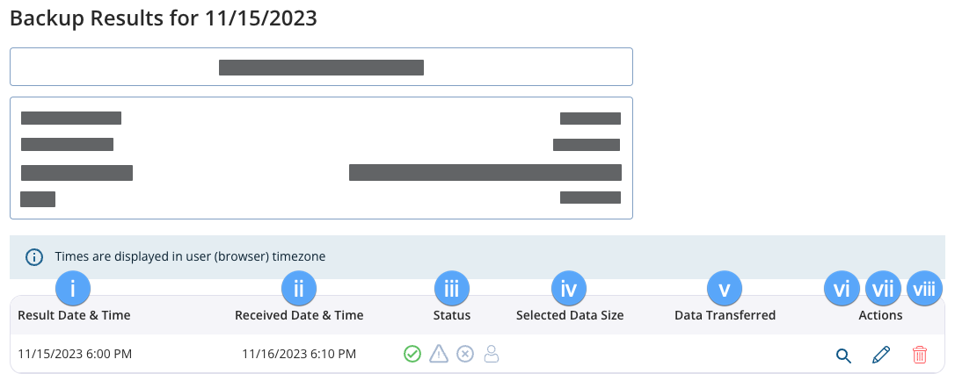Sort by Received Date & Time column
This screenshot has width=955, height=381.
299,315
